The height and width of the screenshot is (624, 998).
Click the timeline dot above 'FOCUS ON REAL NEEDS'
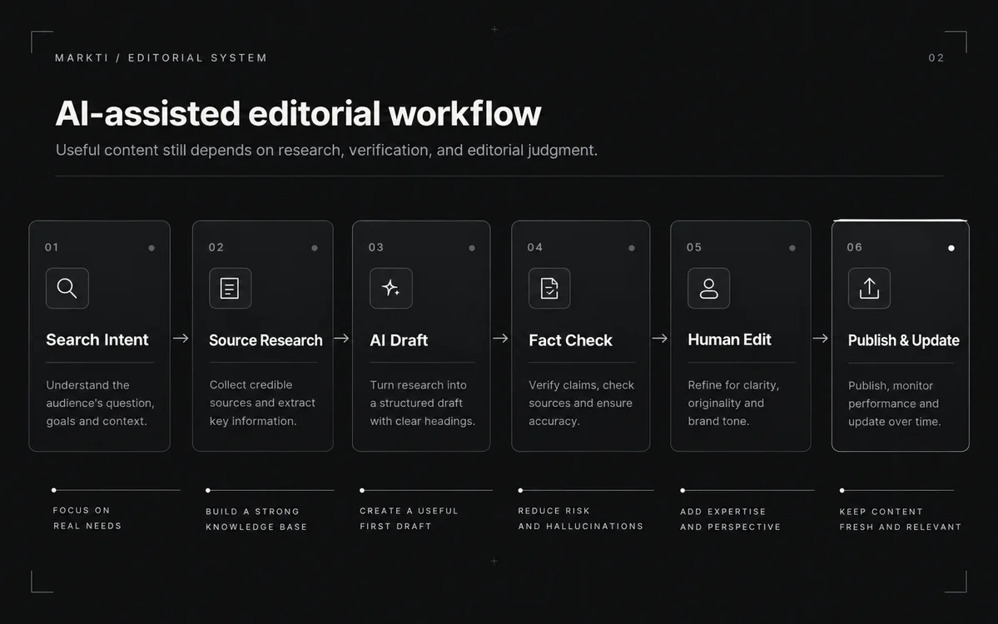coord(54,490)
